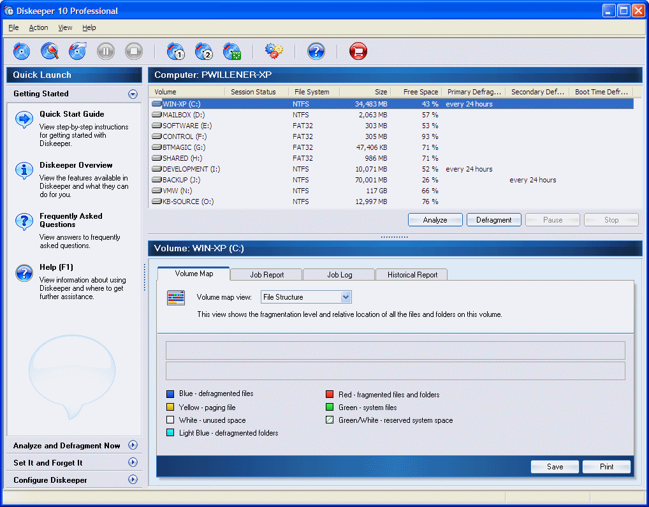Image resolution: width=649 pixels, height=507 pixels.
Task: Sort by the Session Status column header
Action: pos(257,92)
